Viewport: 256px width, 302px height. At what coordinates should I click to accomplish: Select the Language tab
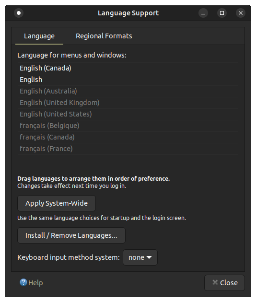point(39,36)
